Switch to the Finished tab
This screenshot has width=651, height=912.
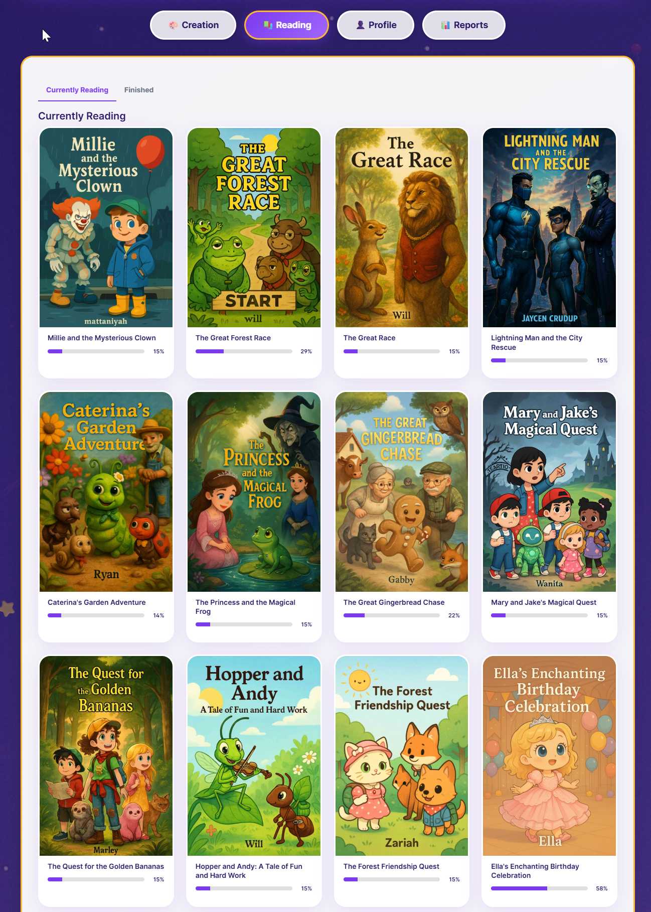[x=139, y=90]
